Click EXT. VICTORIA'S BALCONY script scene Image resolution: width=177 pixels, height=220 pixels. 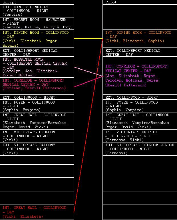[x=37, y=149]
